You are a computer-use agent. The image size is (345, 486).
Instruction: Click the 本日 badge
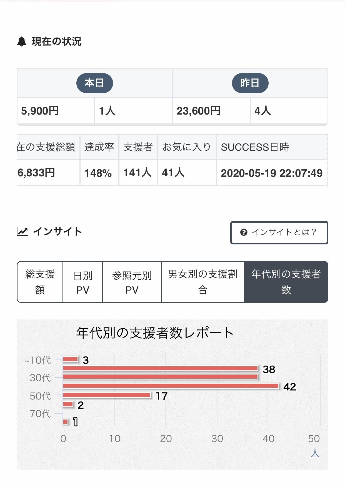pyautogui.click(x=94, y=83)
